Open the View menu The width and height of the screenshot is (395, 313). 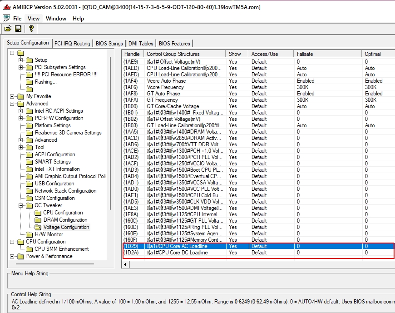coord(34,18)
